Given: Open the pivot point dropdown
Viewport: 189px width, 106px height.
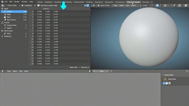Looking at the screenshot, I should (153, 5).
